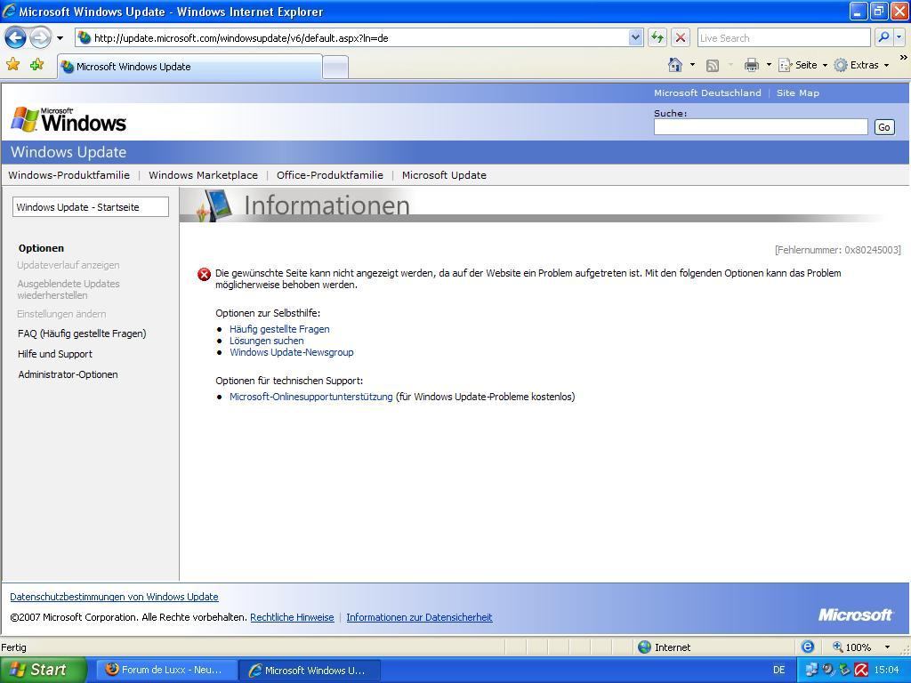The image size is (911, 683).
Task: Click the Live Search magnifier button
Action: 883,37
